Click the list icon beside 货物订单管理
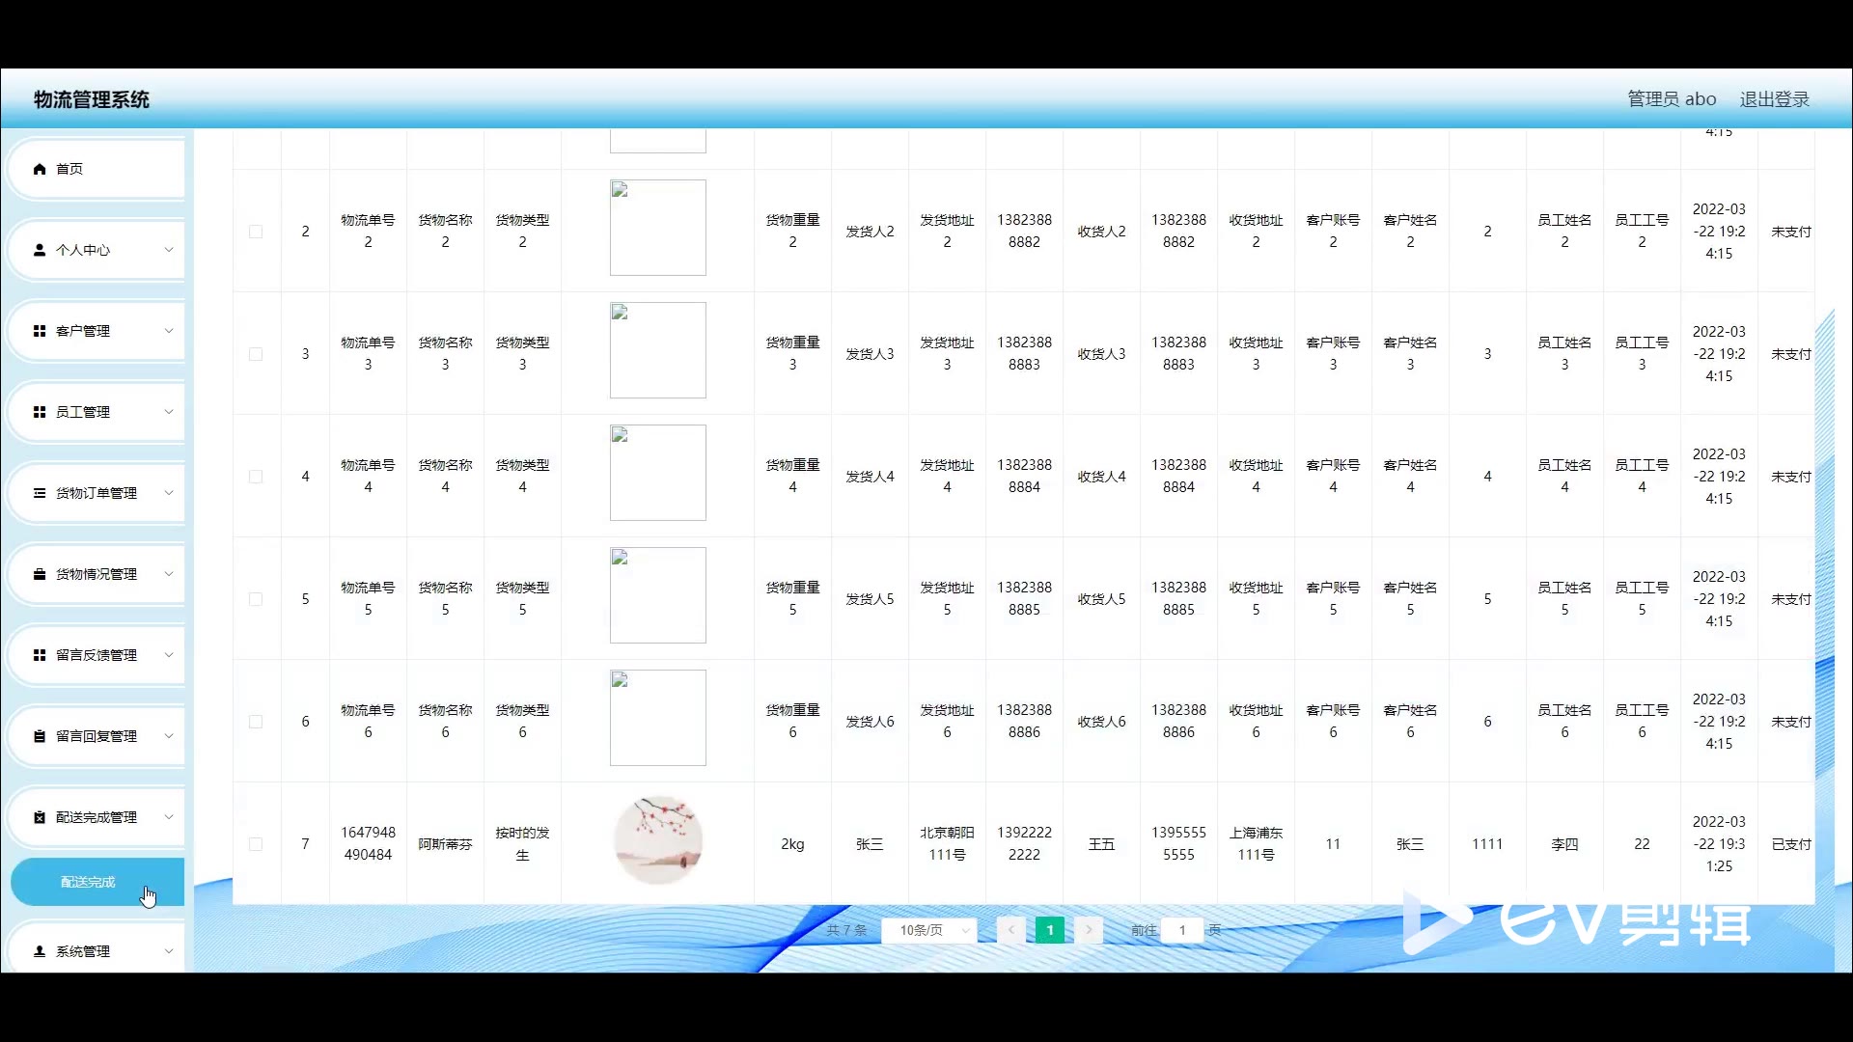 click(x=40, y=493)
